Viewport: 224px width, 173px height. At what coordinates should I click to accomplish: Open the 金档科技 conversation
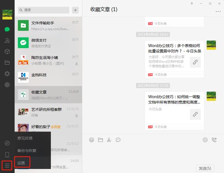point(48,77)
